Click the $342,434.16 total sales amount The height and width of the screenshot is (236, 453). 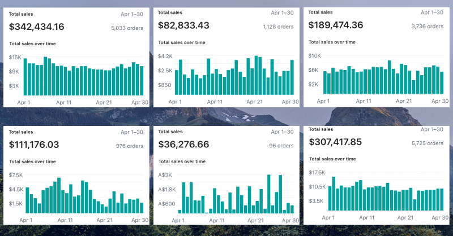pyautogui.click(x=36, y=27)
